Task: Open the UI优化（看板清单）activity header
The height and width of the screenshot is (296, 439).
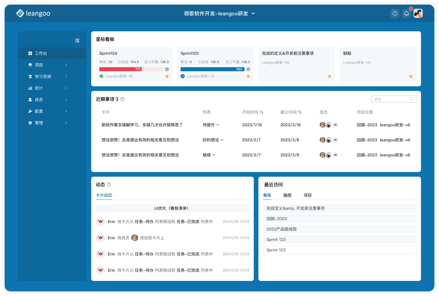Action: [172, 208]
